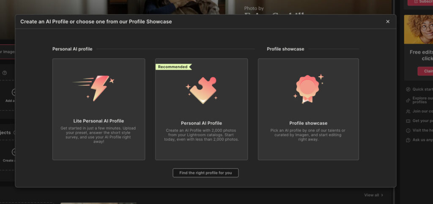The image size is (433, 204).
Task: Click the Join our community people icon
Action: [x=408, y=112]
